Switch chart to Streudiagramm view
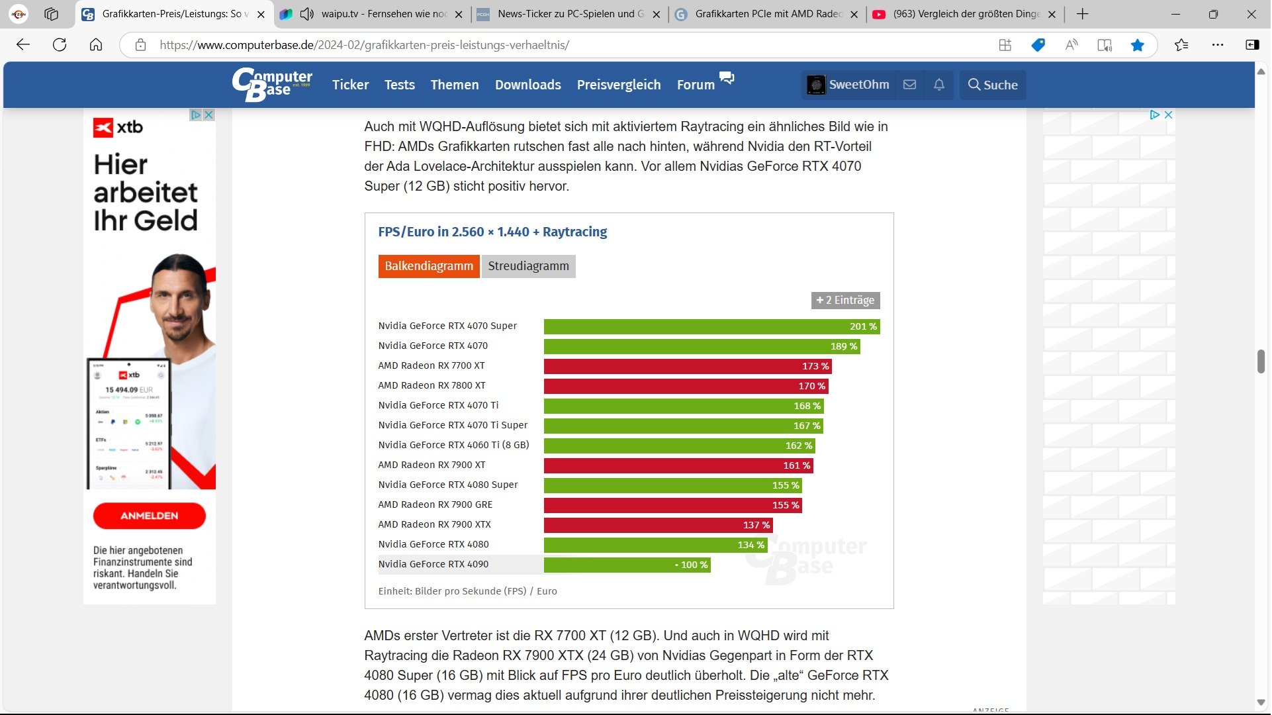The height and width of the screenshot is (715, 1272). pyautogui.click(x=528, y=266)
